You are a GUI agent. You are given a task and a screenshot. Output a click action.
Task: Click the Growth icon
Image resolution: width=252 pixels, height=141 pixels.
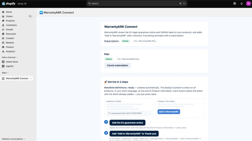coord(3,29)
